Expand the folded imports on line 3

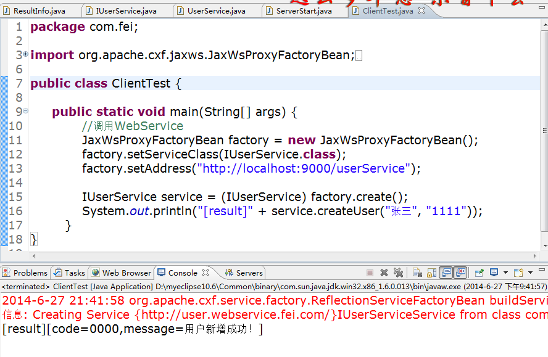[25, 54]
